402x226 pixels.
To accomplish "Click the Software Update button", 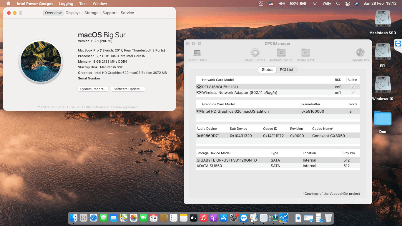I will point(128,89).
